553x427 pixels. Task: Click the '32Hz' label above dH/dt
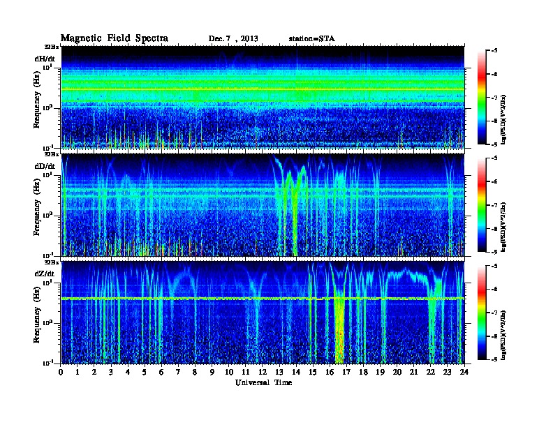(52, 47)
